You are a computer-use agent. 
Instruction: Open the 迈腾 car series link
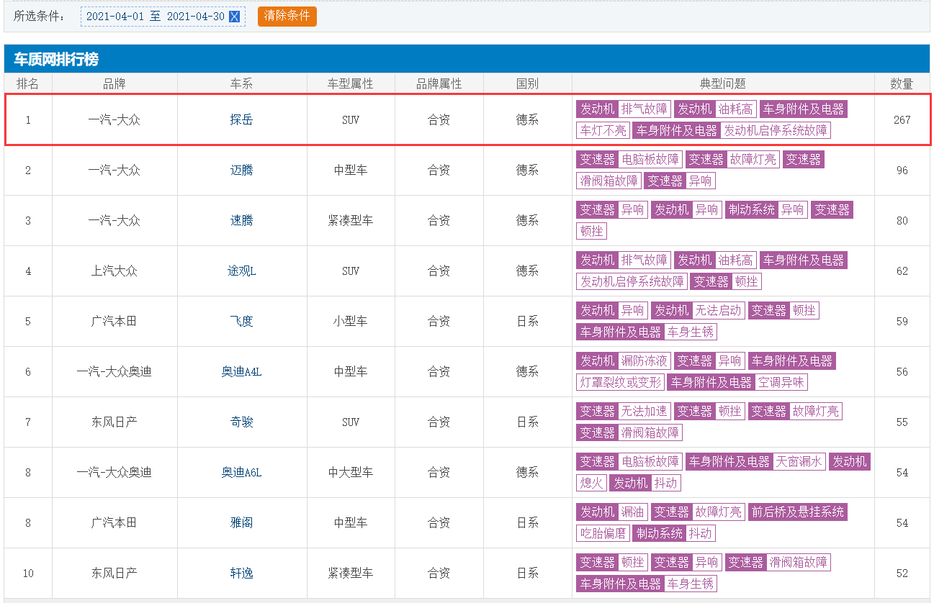[242, 171]
